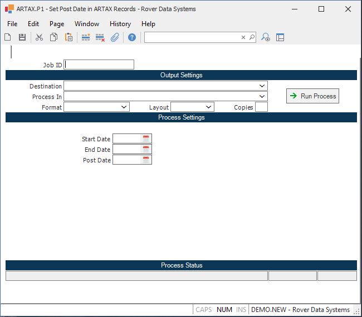Viewport: 362px width, 317px height.
Task: Open the Post Date calendar picker
Action: coord(146,160)
